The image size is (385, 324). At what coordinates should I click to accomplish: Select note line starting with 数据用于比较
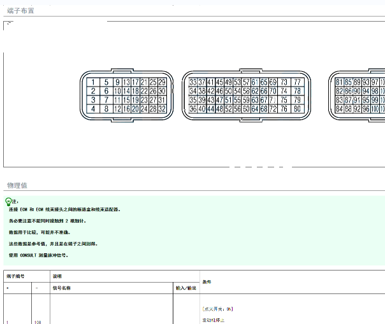click(x=40, y=232)
